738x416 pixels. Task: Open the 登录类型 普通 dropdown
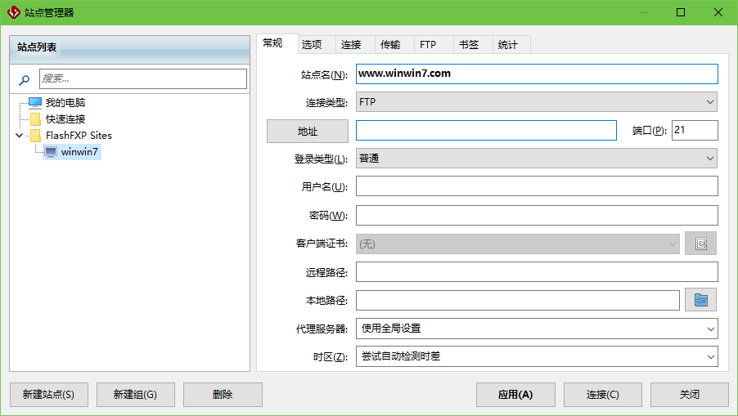click(x=536, y=159)
